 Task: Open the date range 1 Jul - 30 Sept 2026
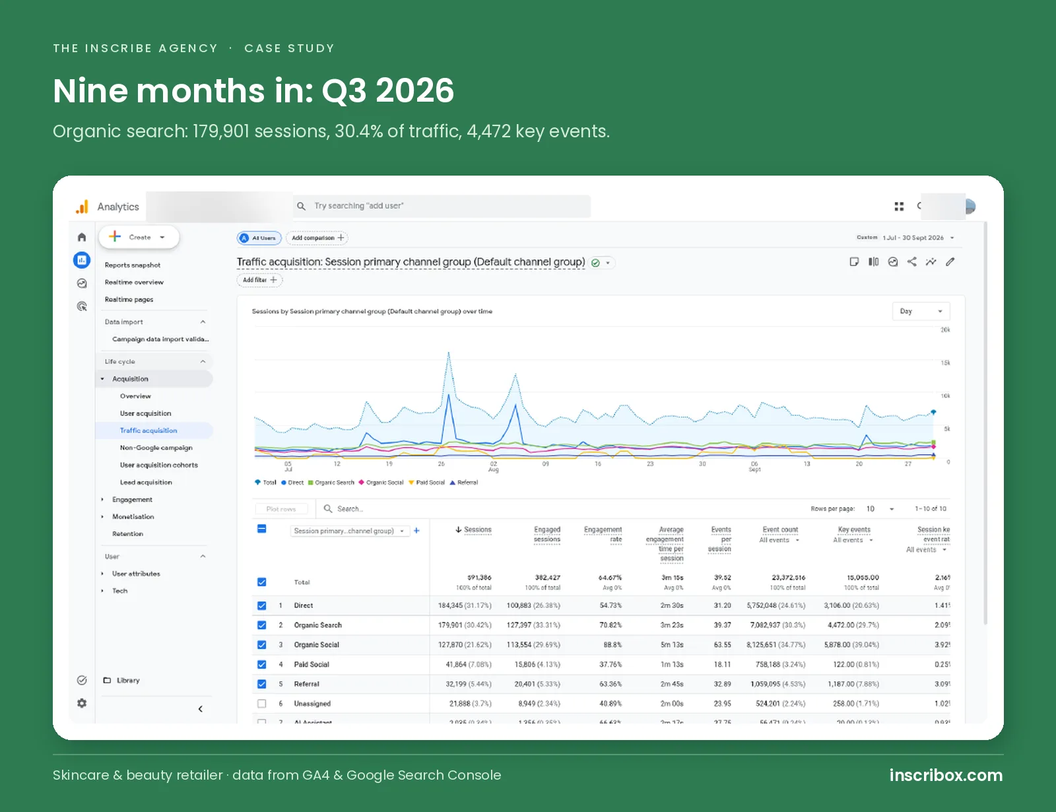point(906,238)
